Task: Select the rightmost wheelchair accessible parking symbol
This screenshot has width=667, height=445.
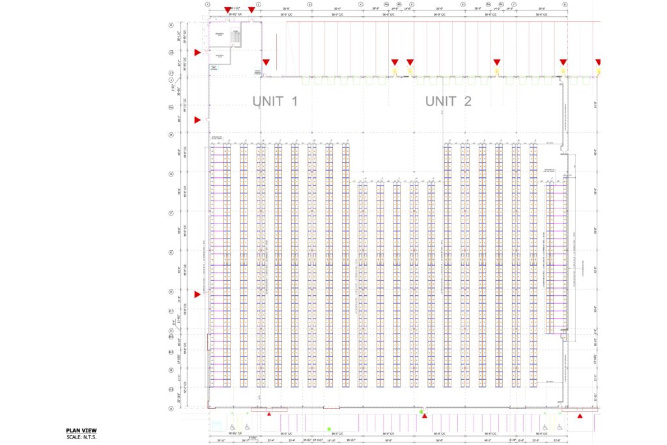Action: pos(545,427)
